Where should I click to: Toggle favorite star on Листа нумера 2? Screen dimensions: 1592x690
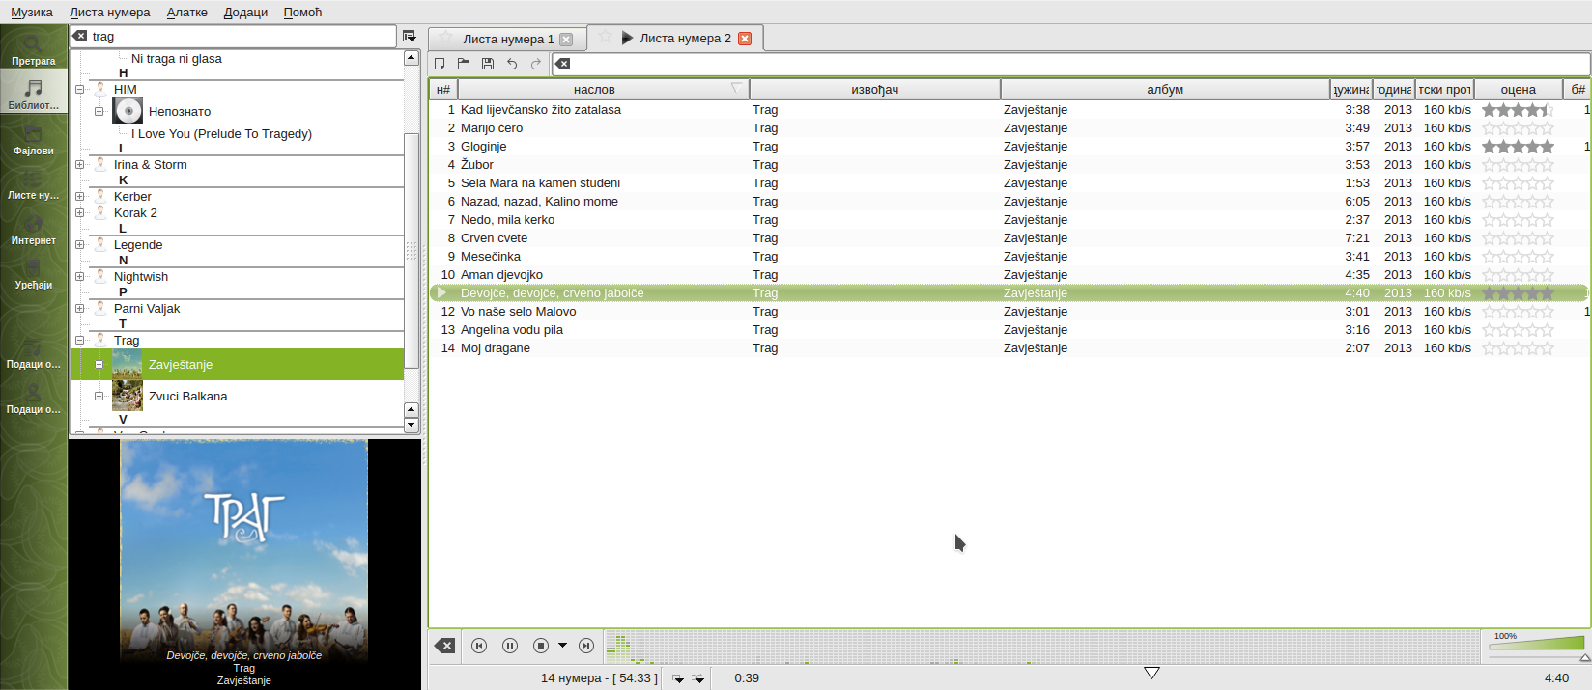pyautogui.click(x=605, y=37)
